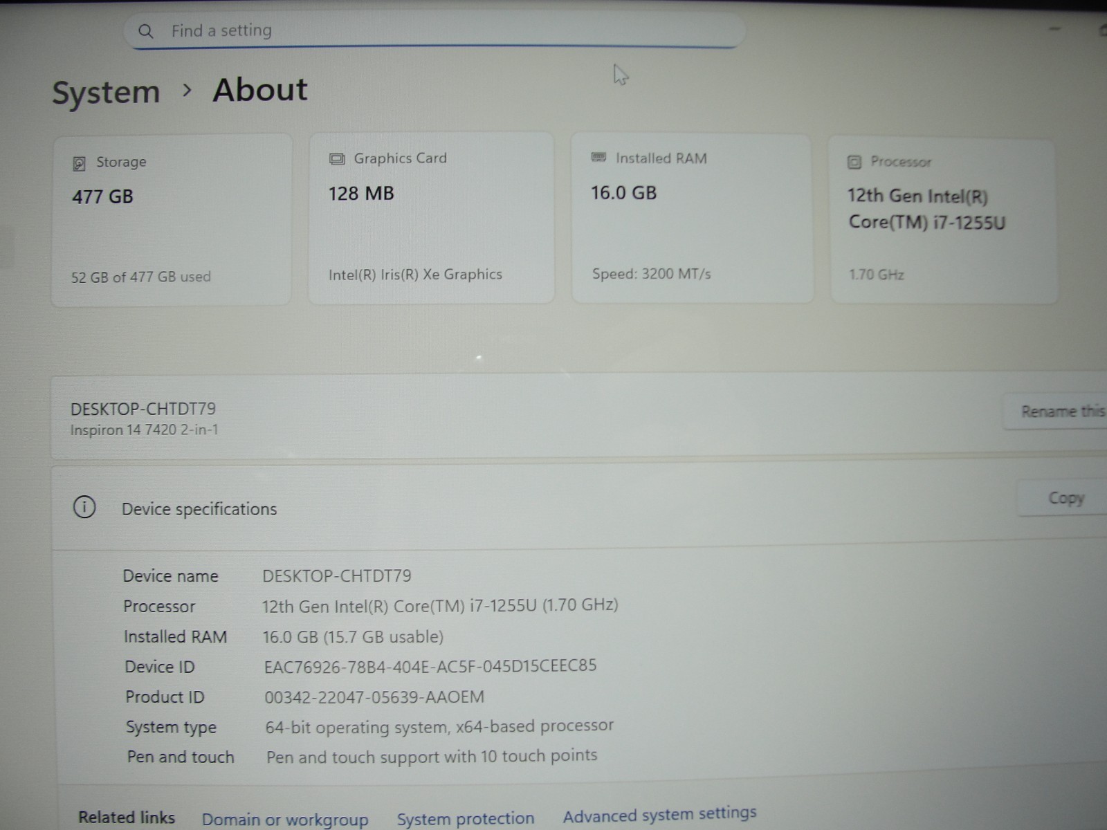Select the Processor value in specifications list
The width and height of the screenshot is (1107, 830).
(x=440, y=606)
